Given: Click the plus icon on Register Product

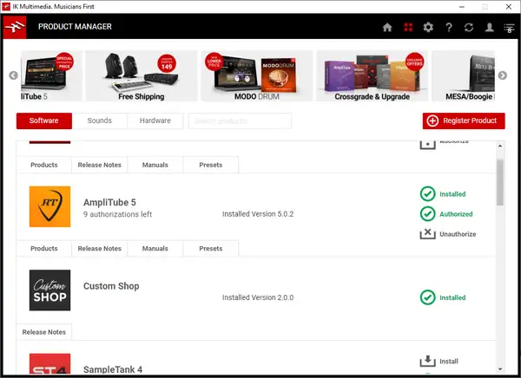Looking at the screenshot, I should pyautogui.click(x=432, y=121).
